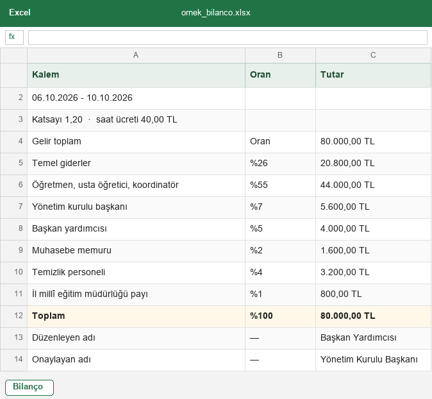Viewport: 432px width, 399px height.
Task: Click row header number 14
Action: tap(13, 360)
